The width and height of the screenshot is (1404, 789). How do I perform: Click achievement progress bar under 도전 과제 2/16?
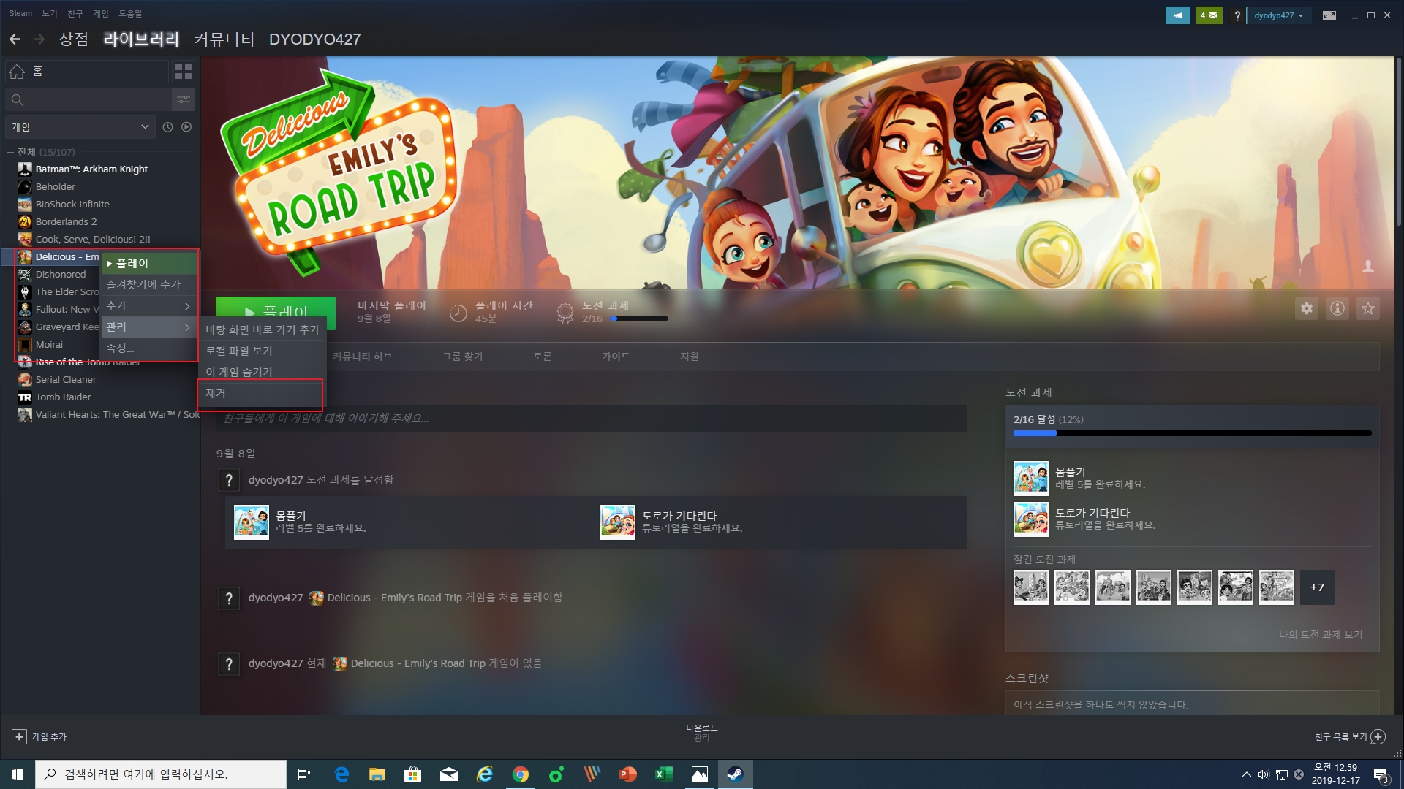point(641,319)
